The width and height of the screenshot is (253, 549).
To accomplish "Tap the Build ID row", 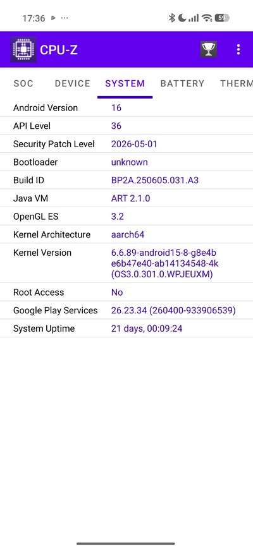I will pos(126,180).
